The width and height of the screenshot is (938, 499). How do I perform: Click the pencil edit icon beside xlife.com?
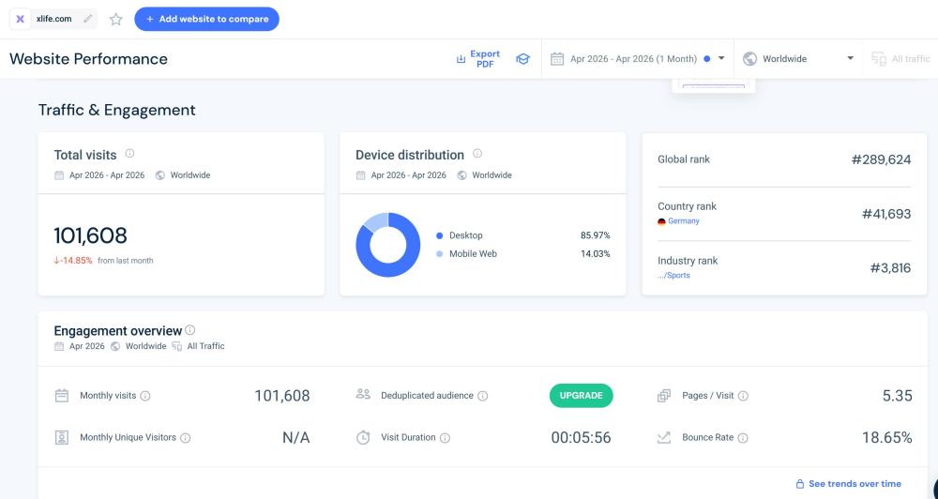tap(88, 19)
